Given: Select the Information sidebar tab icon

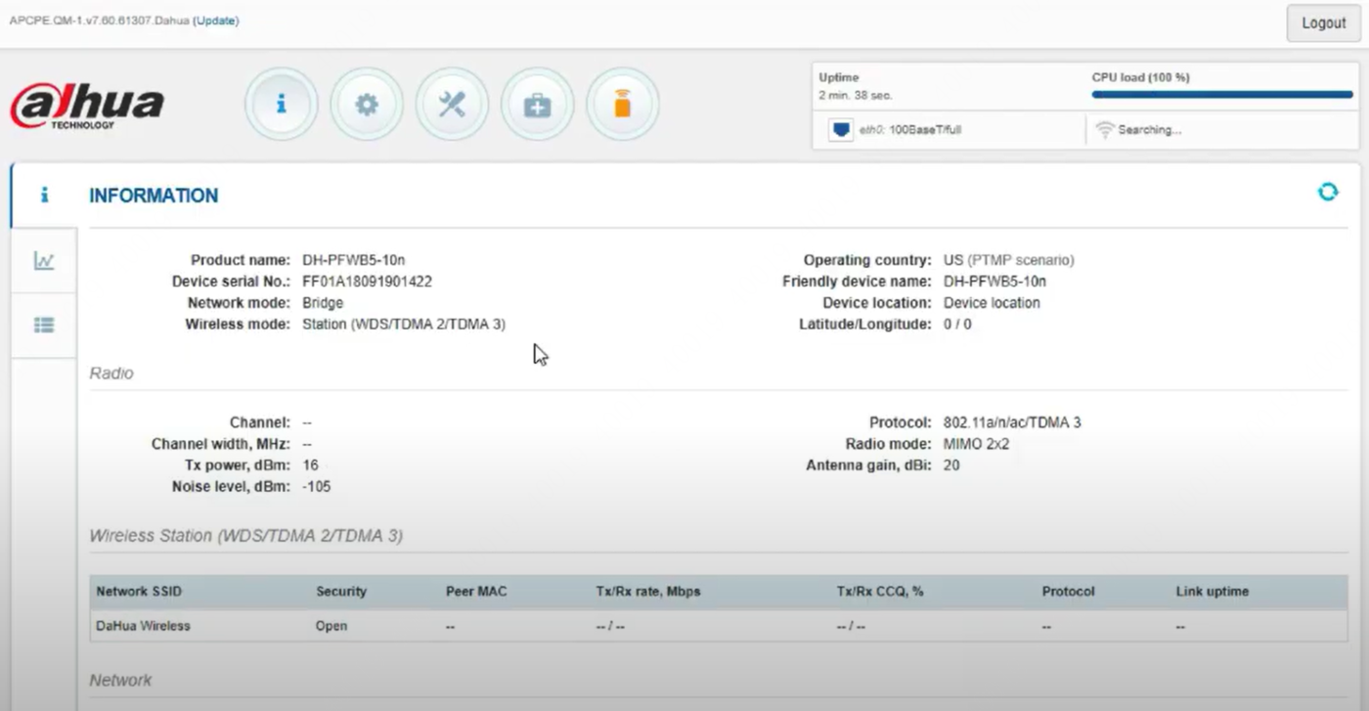Looking at the screenshot, I should pos(44,195).
